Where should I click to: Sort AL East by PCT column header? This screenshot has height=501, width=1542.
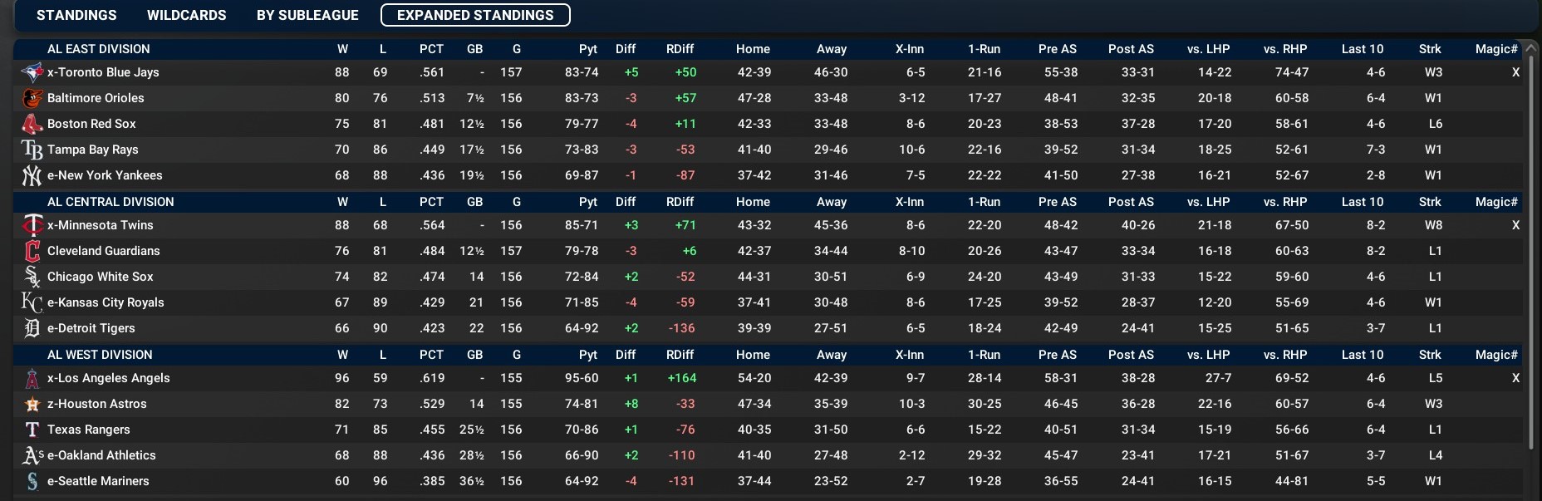point(431,49)
